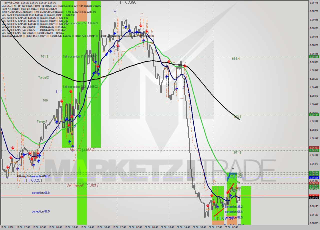Click the '17 Oct 2024' time axis label
This screenshot has height=230, width=320.
point(7,227)
